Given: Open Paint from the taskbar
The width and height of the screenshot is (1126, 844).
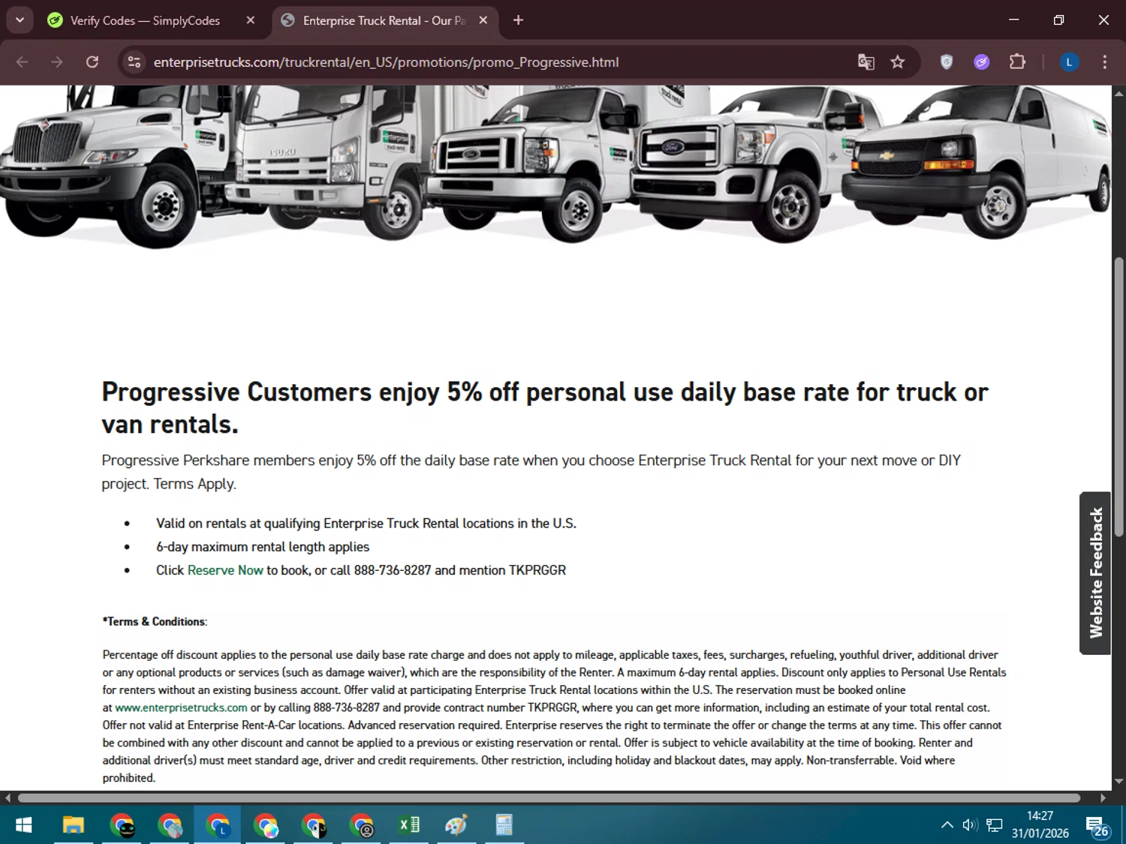Looking at the screenshot, I should (x=456, y=825).
